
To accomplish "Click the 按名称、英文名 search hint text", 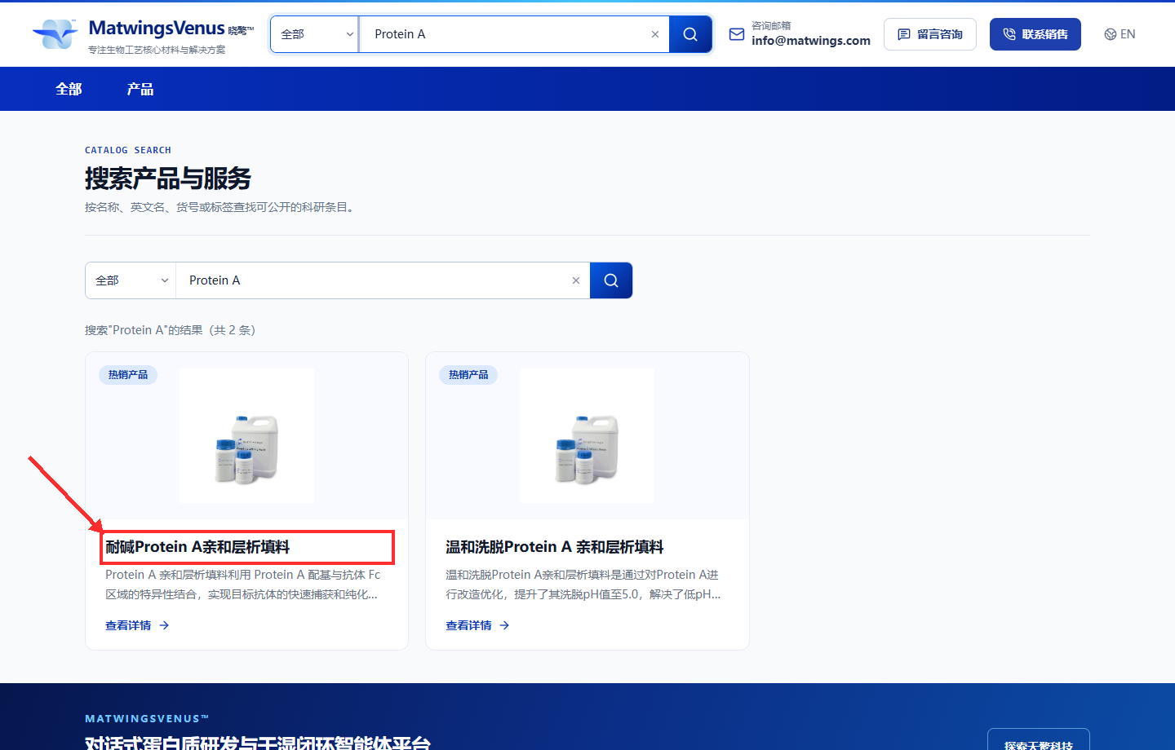I will (x=221, y=207).
